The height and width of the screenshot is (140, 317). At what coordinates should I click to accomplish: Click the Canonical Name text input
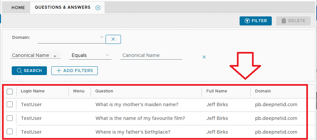tap(151, 56)
